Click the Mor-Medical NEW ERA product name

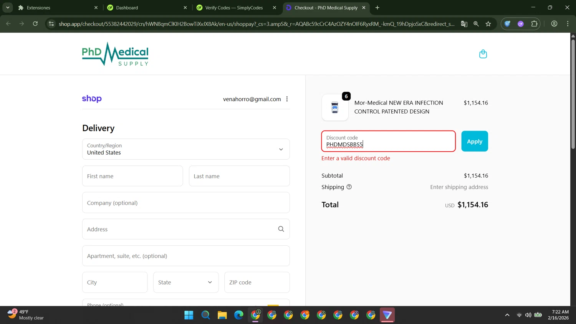click(399, 107)
